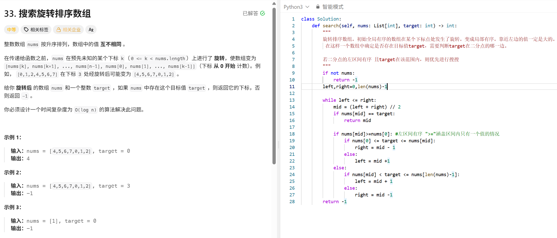
Task: Click the 示例 3 heading
Action: click(x=13, y=207)
